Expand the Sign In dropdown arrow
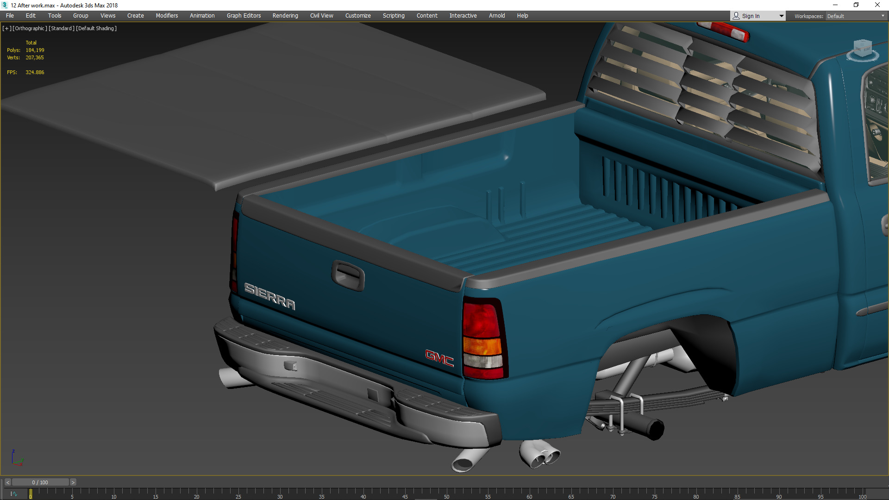 (781, 16)
